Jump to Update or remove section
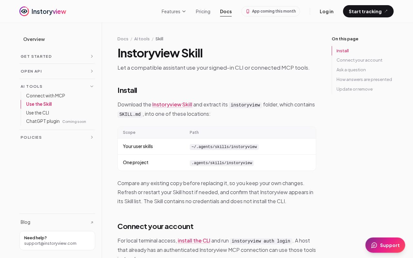The width and height of the screenshot is (413, 258). click(x=355, y=89)
